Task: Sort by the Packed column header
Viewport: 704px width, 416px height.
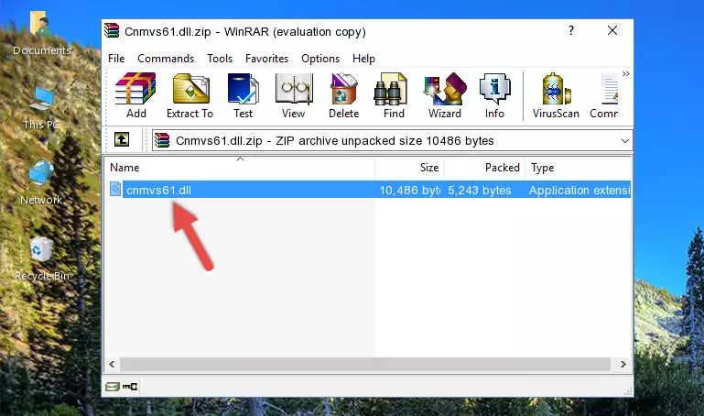Action: point(484,168)
